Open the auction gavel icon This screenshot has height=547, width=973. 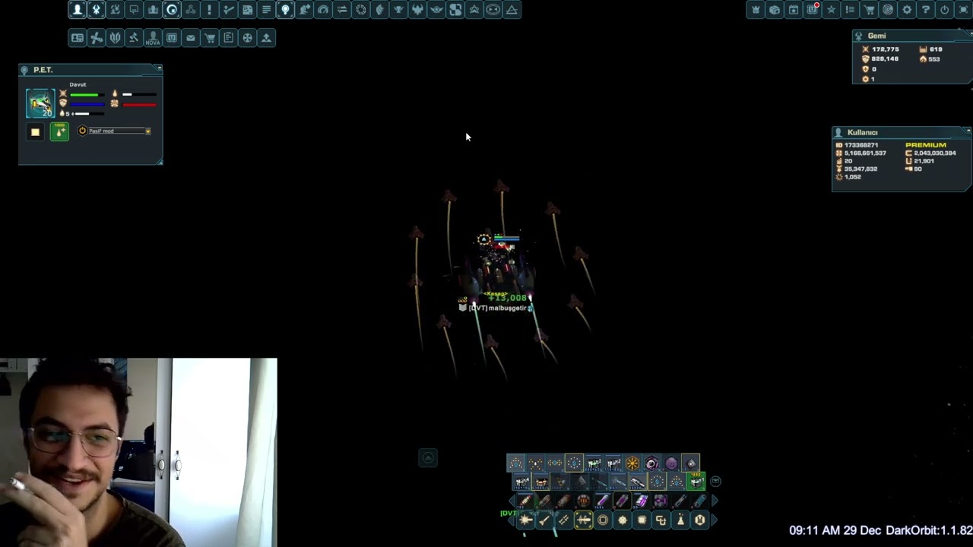point(134,37)
